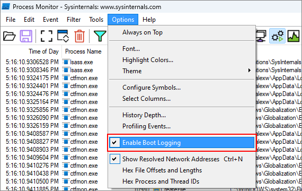This screenshot has width=302, height=191.
Task: Toggle Show Profiling Events graph icon
Action: tap(294, 36)
